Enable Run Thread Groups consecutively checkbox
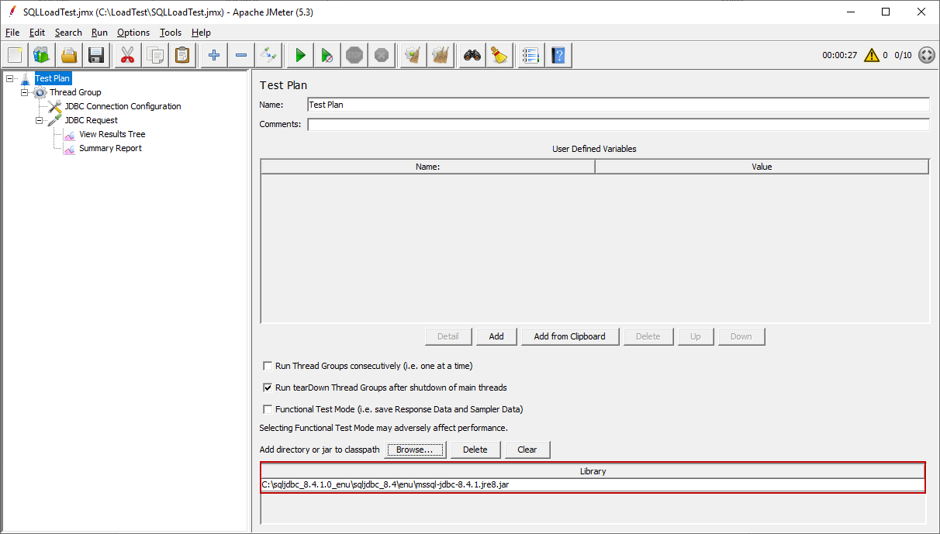 pyautogui.click(x=268, y=366)
